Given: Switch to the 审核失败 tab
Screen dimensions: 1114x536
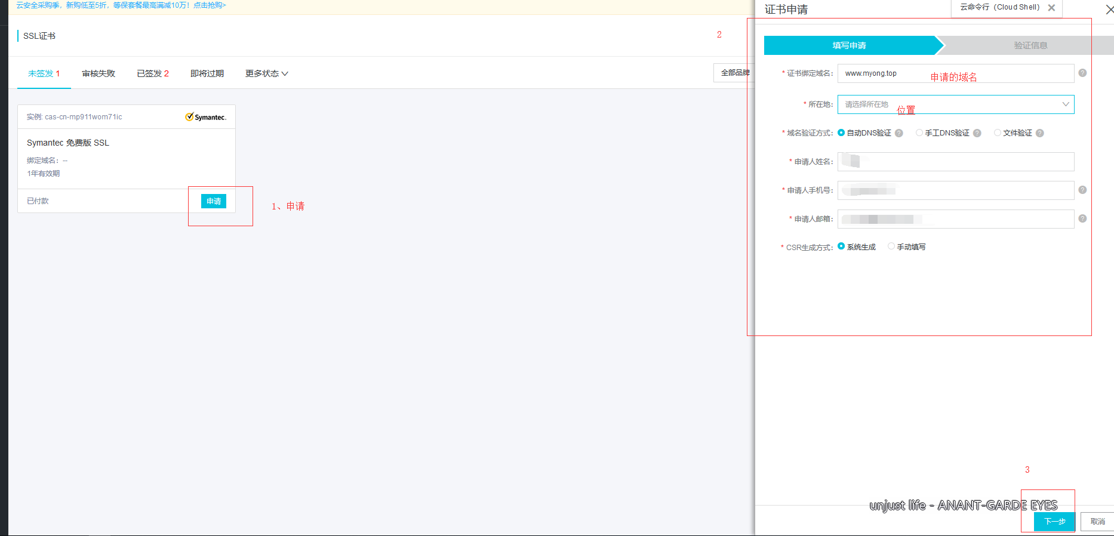Looking at the screenshot, I should [99, 73].
